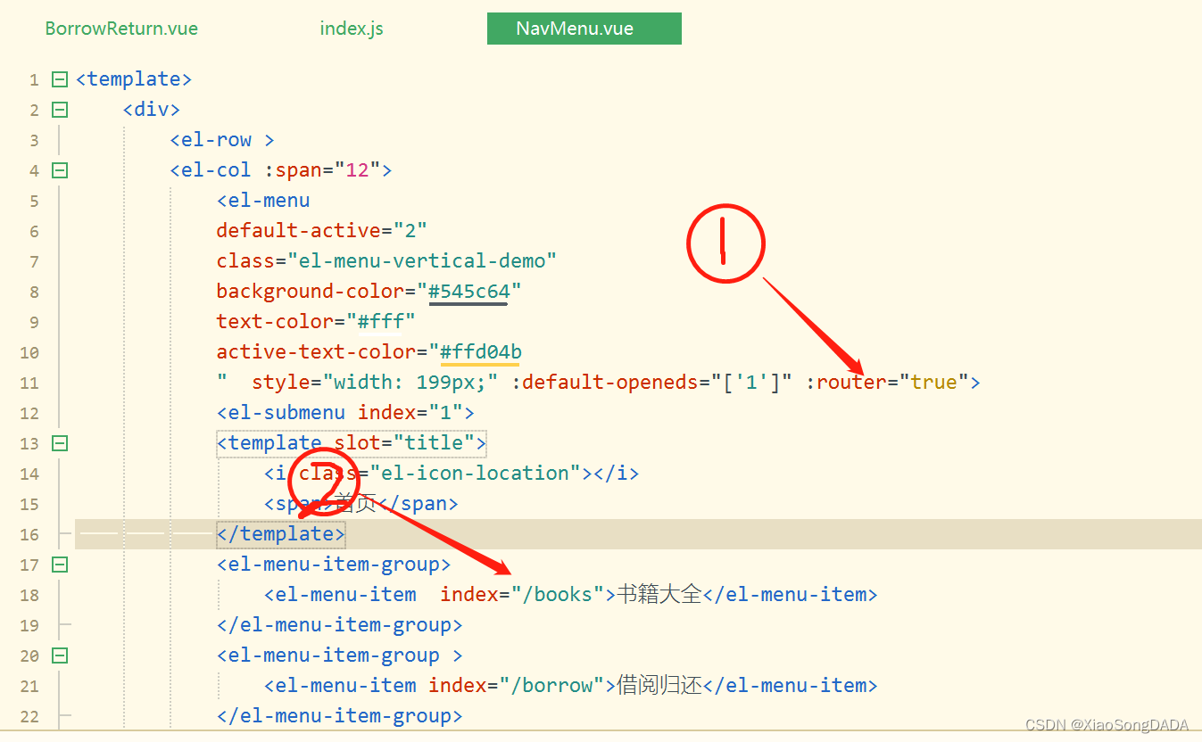
Task: Click line number 16 in the gutter
Action: tap(29, 534)
